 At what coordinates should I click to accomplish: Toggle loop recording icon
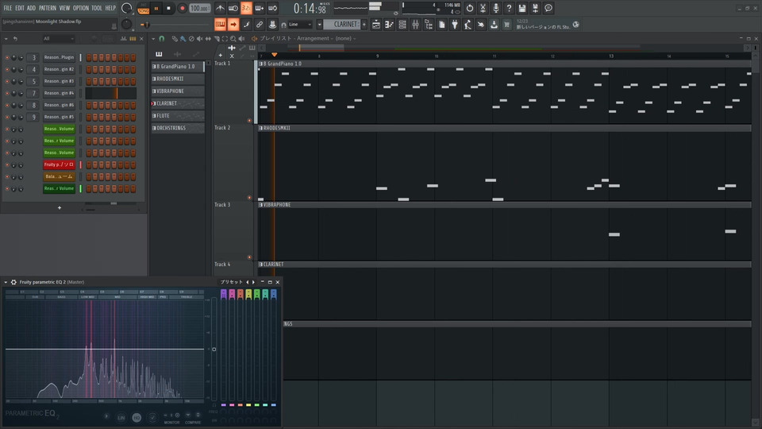[272, 8]
